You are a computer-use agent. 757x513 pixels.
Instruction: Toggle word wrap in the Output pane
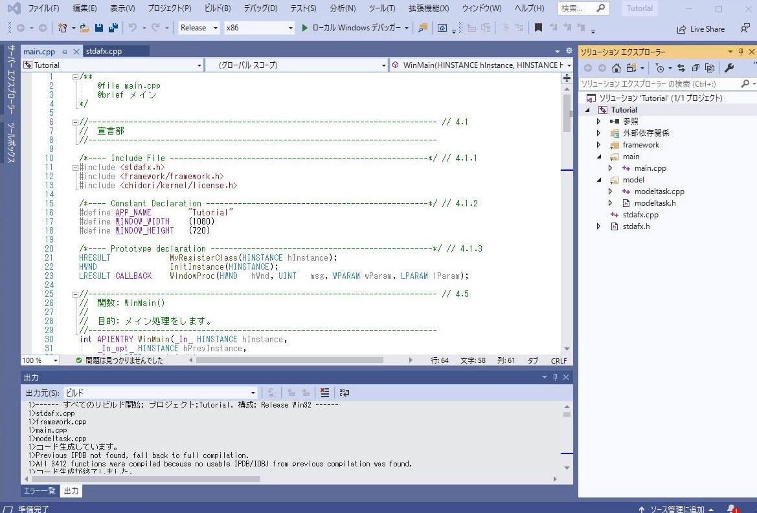pos(344,393)
